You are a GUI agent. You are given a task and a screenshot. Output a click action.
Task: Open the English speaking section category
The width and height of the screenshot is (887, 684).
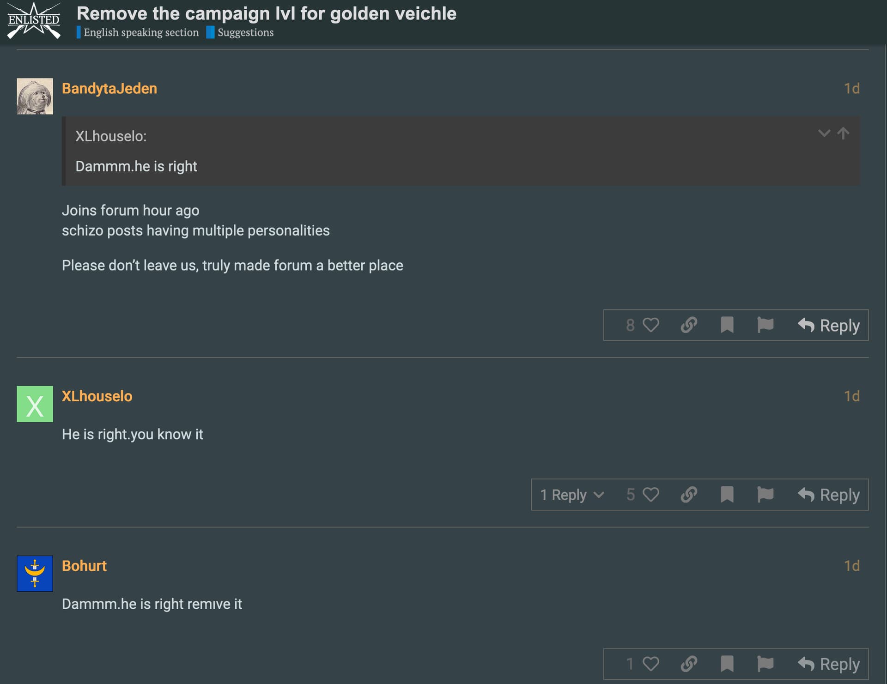[141, 32]
